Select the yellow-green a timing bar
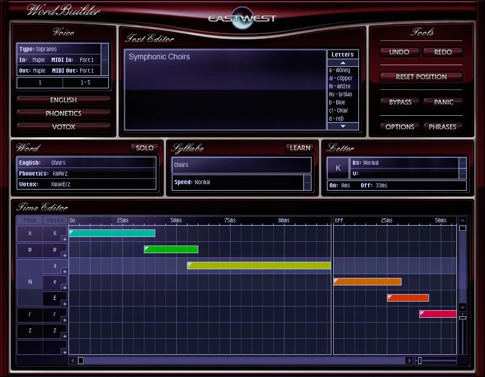Viewport: 485px width, 377px height. point(259,265)
